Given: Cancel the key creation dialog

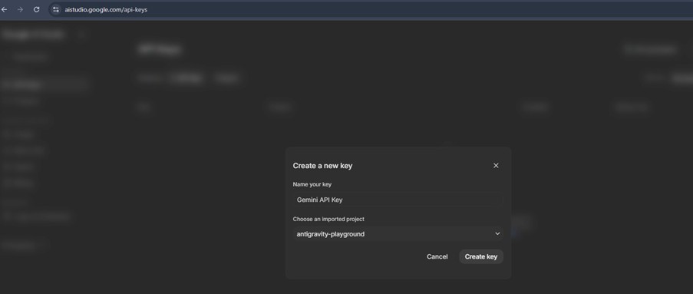Looking at the screenshot, I should [x=437, y=257].
